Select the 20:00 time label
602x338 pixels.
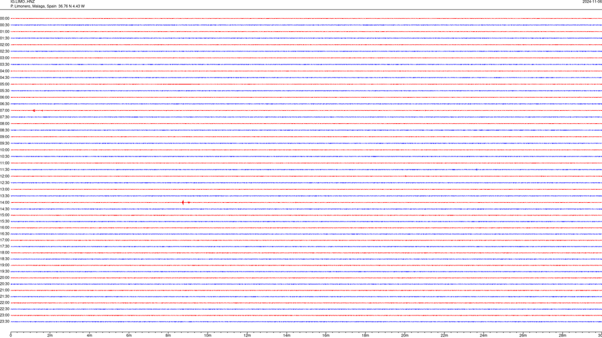coord(4,278)
